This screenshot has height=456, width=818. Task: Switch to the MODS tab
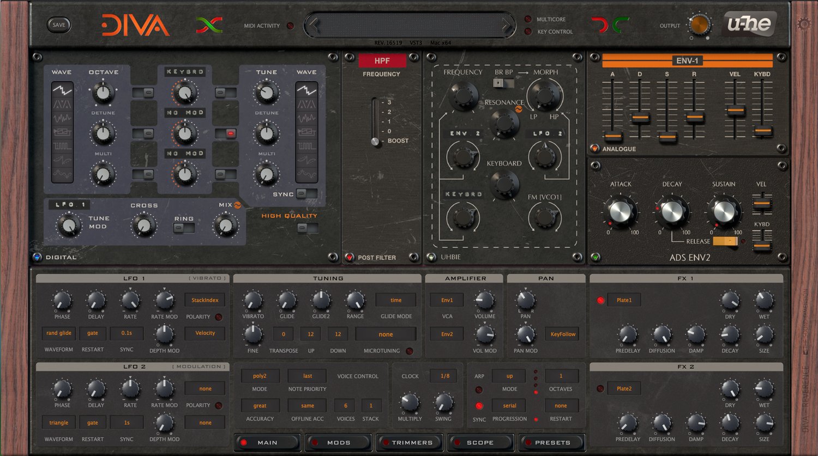339,442
